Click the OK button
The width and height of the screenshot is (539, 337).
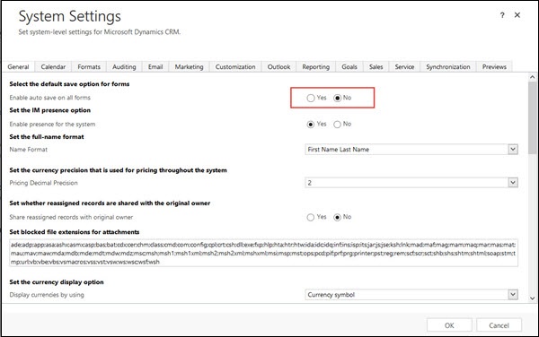449,325
